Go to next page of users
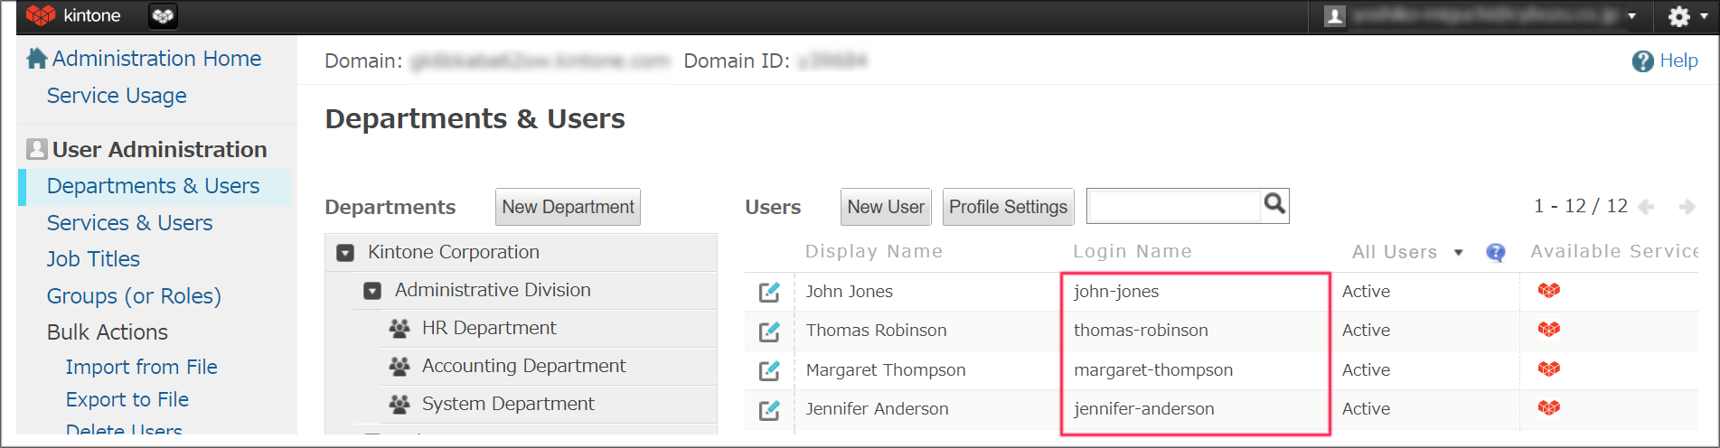Image resolution: width=1720 pixels, height=448 pixels. pos(1687,207)
